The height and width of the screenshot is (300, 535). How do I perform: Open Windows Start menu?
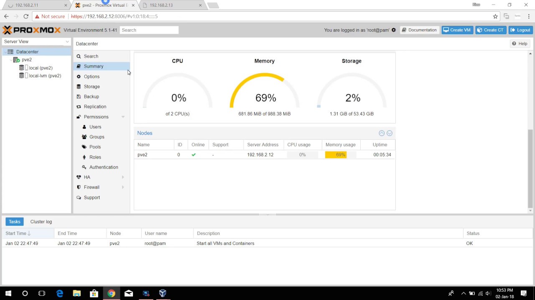8,293
